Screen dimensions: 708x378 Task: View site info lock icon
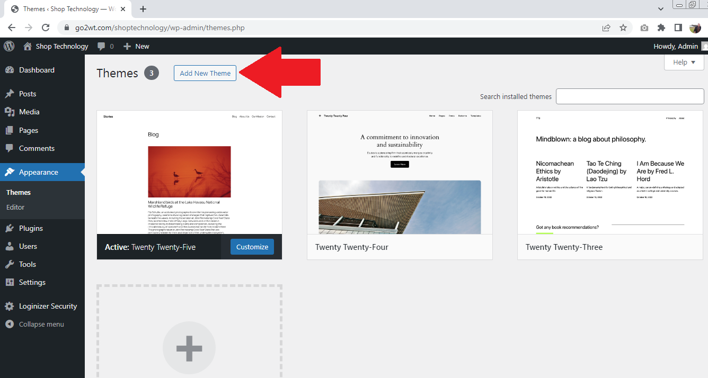(67, 28)
